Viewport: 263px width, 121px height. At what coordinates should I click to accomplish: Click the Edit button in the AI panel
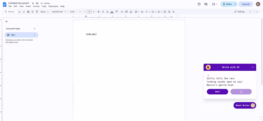tap(217, 92)
